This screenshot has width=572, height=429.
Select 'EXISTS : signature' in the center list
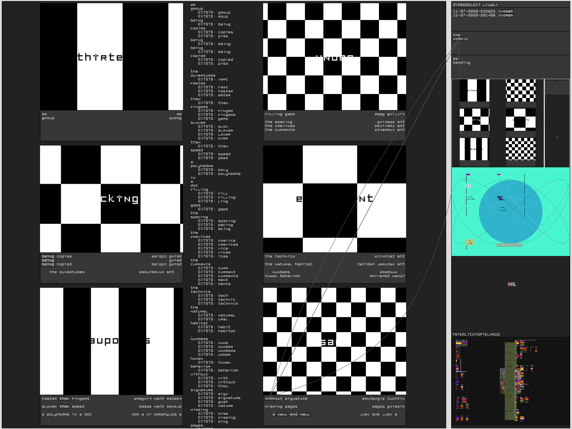[219, 398]
